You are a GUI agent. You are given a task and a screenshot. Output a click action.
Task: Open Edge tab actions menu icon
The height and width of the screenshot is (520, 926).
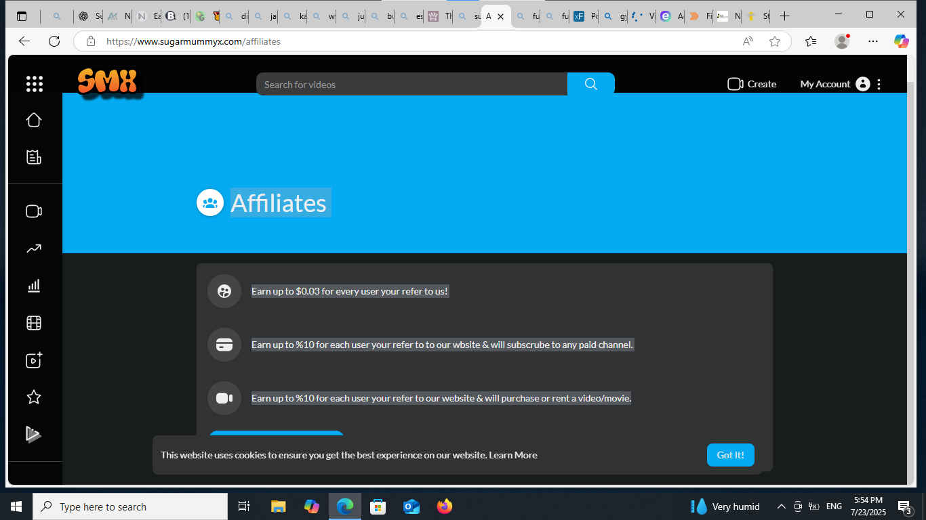tap(22, 16)
